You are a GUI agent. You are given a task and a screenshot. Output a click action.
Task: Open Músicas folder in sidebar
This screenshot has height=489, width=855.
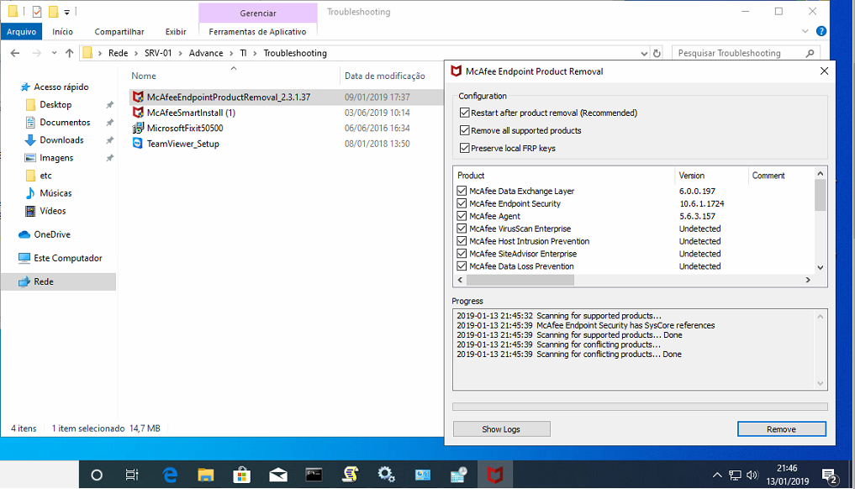tap(55, 193)
